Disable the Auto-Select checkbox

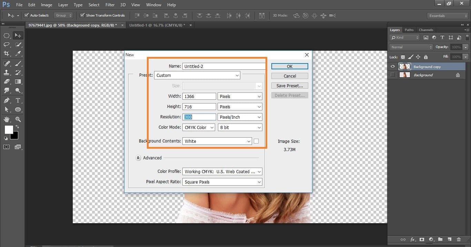(x=27, y=15)
